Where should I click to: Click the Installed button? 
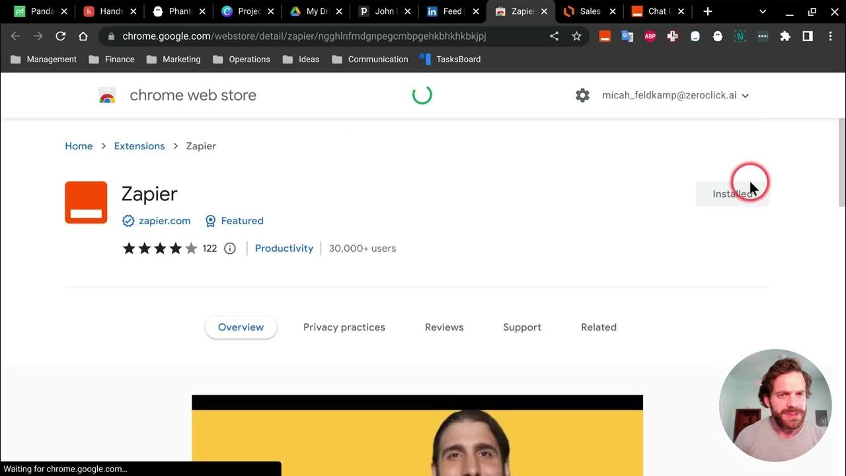733,194
